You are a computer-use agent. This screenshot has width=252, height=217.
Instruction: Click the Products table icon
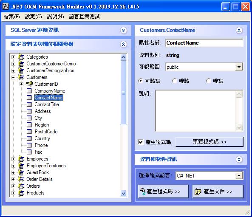(21, 193)
